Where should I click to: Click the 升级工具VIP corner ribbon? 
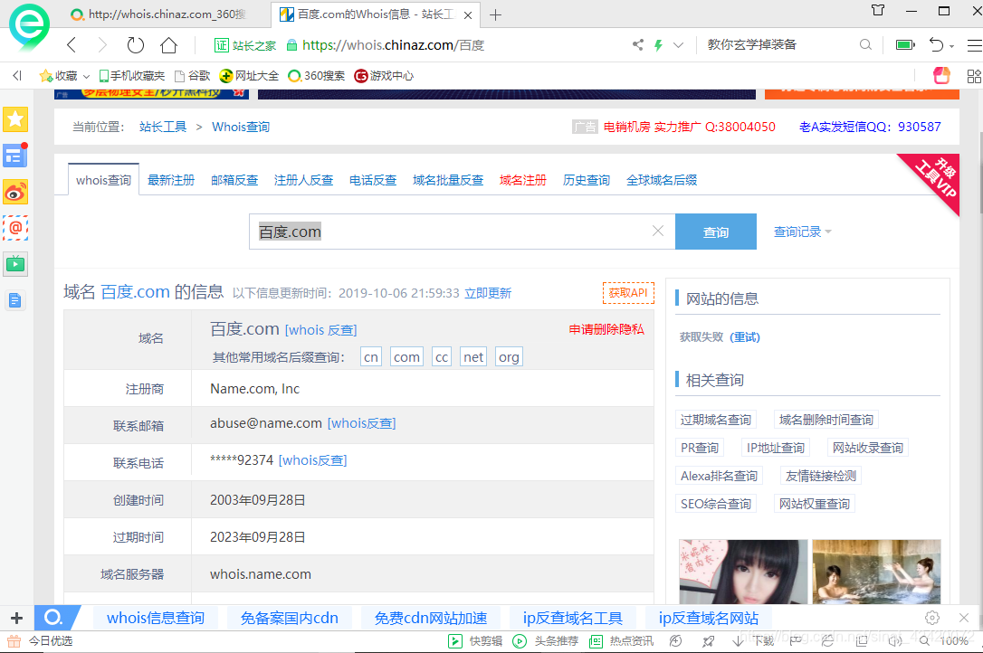[x=938, y=178]
